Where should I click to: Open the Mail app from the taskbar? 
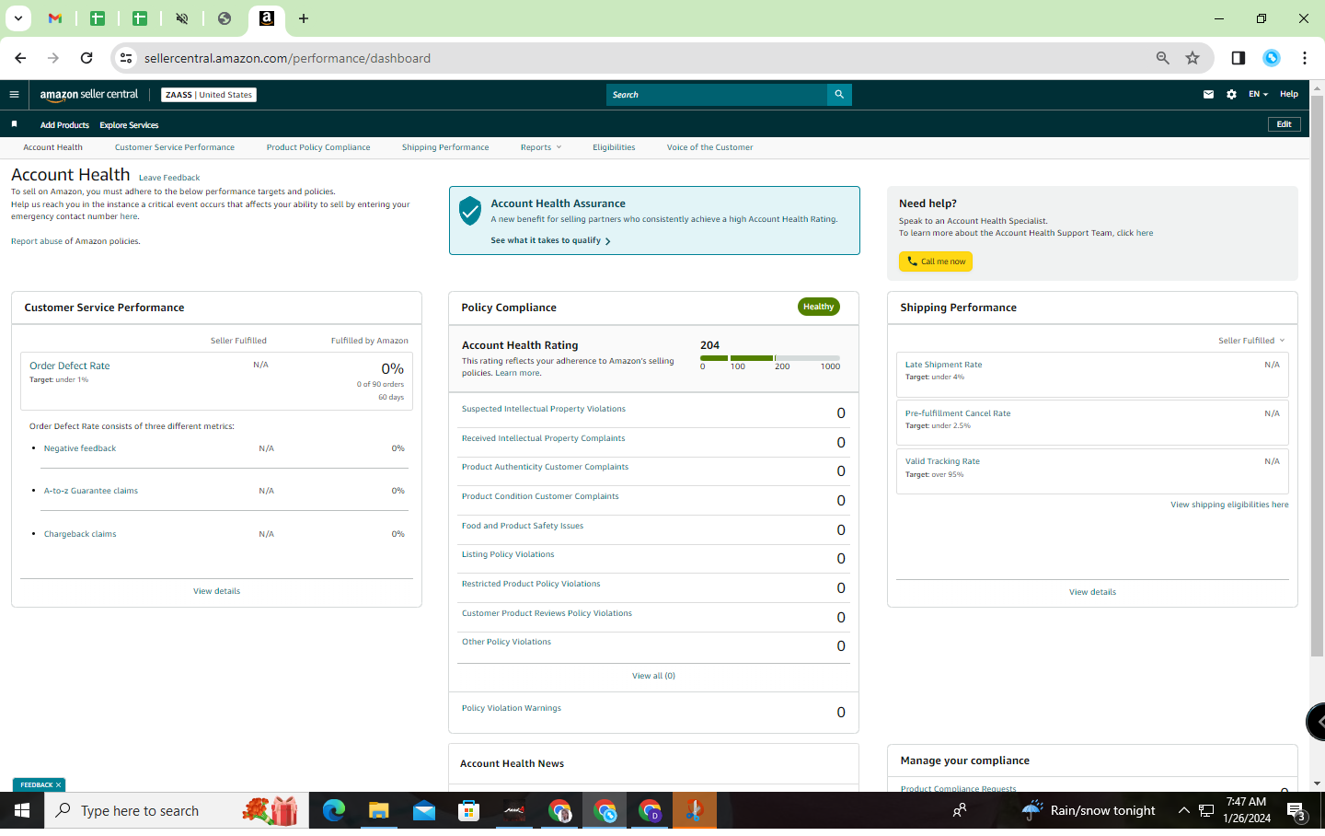pyautogui.click(x=424, y=810)
